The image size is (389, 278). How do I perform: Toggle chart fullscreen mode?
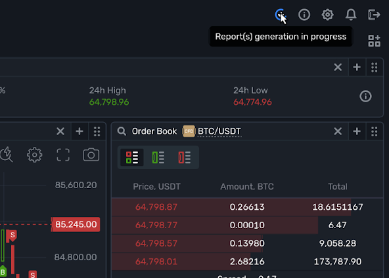pyautogui.click(x=63, y=155)
